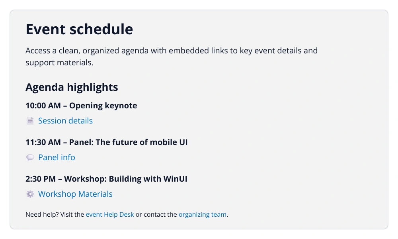Select the 11:30 AM Panel agenda title

pyautogui.click(x=107, y=142)
